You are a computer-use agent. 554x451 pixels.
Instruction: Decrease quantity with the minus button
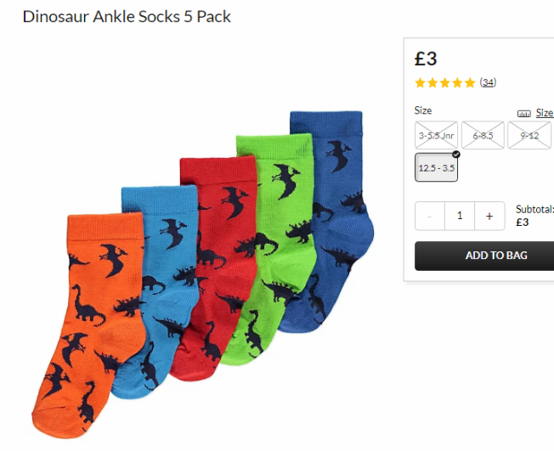click(x=430, y=216)
